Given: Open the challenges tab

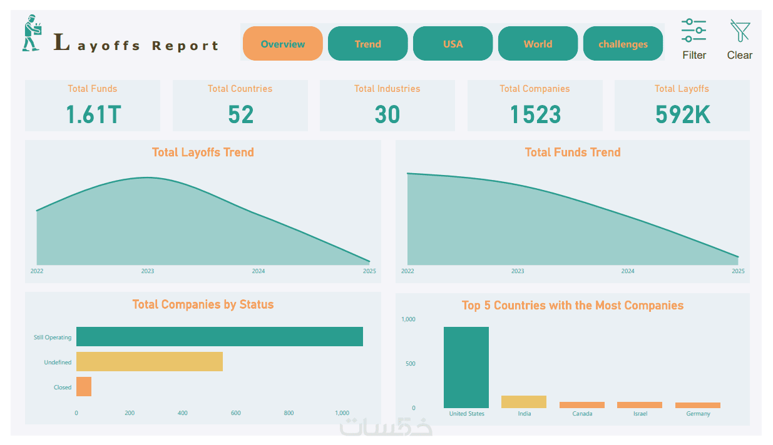Looking at the screenshot, I should (623, 44).
